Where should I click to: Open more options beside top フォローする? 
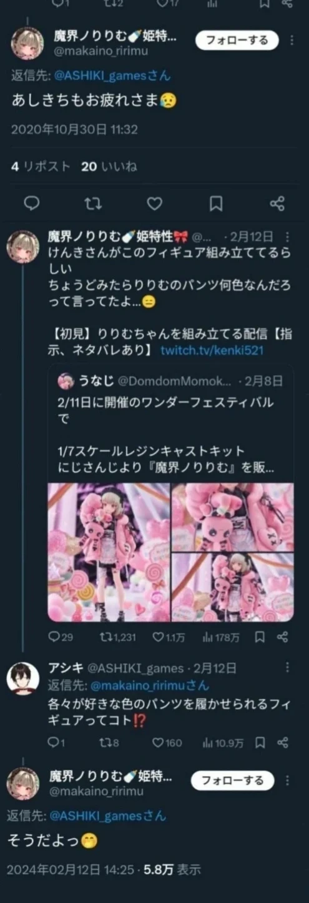pos(292,41)
